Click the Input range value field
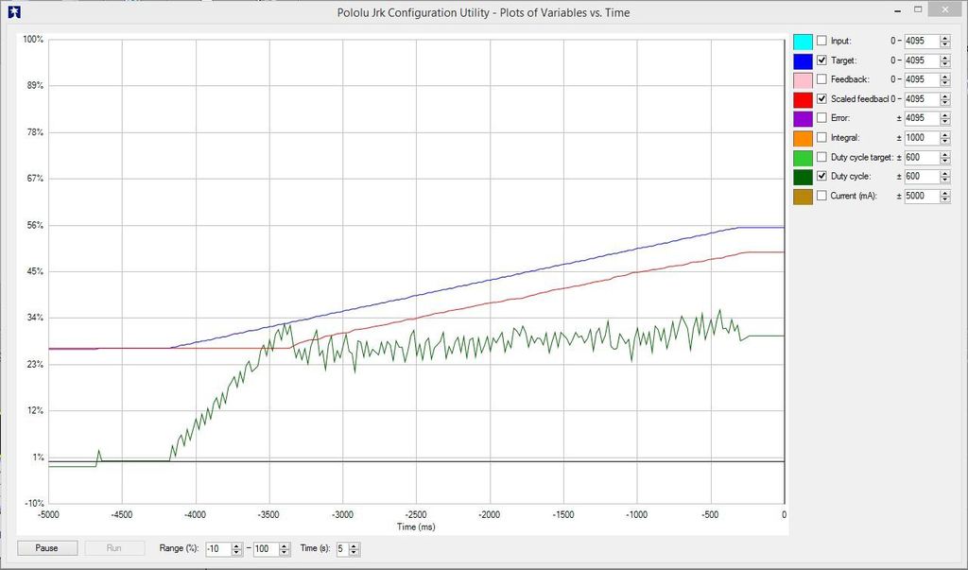The image size is (968, 570). click(923, 41)
